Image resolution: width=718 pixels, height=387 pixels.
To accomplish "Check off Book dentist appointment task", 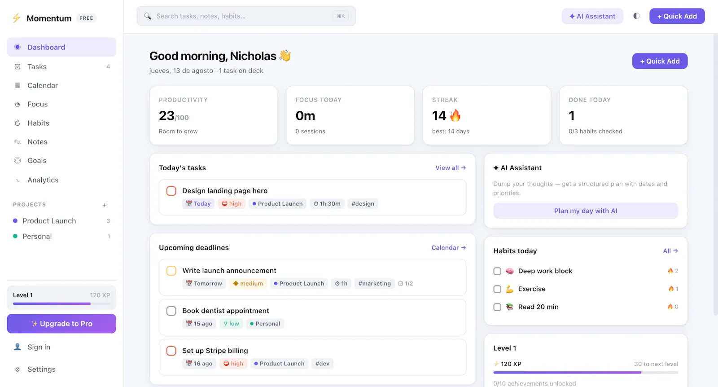I will click(x=171, y=311).
